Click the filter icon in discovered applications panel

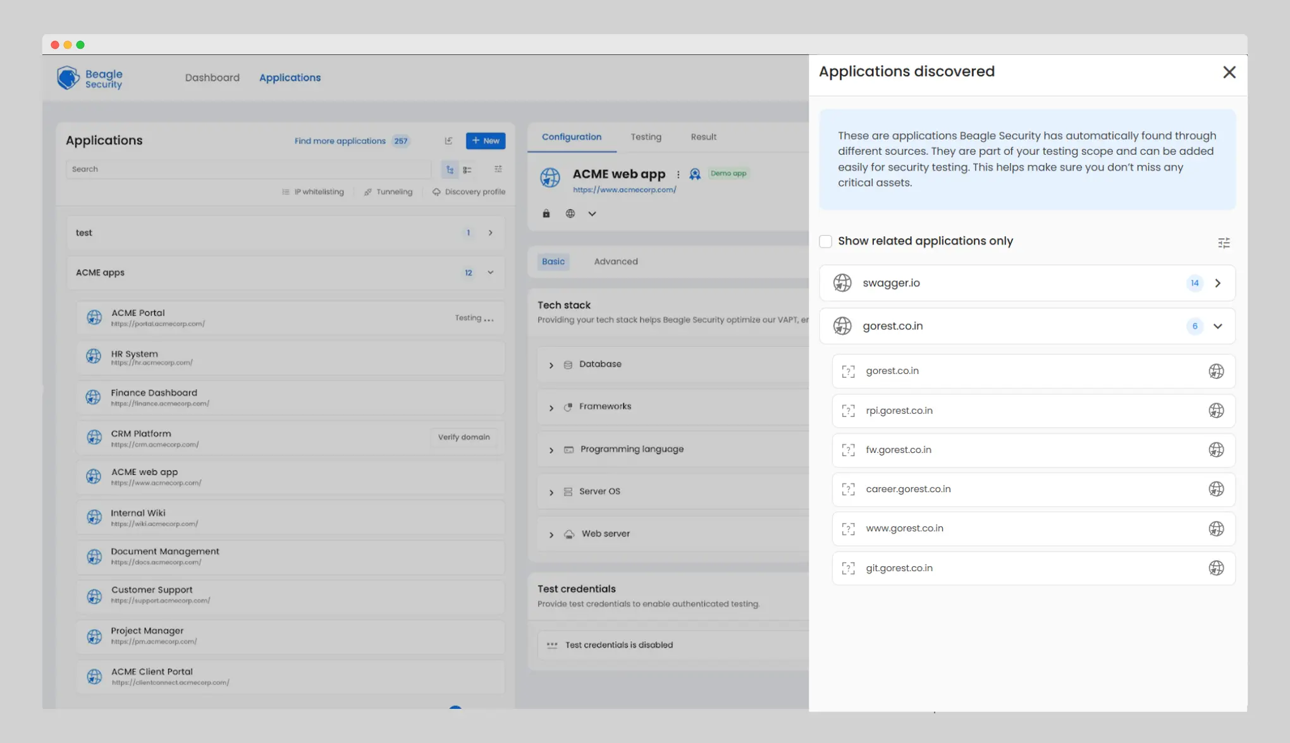coord(1224,243)
